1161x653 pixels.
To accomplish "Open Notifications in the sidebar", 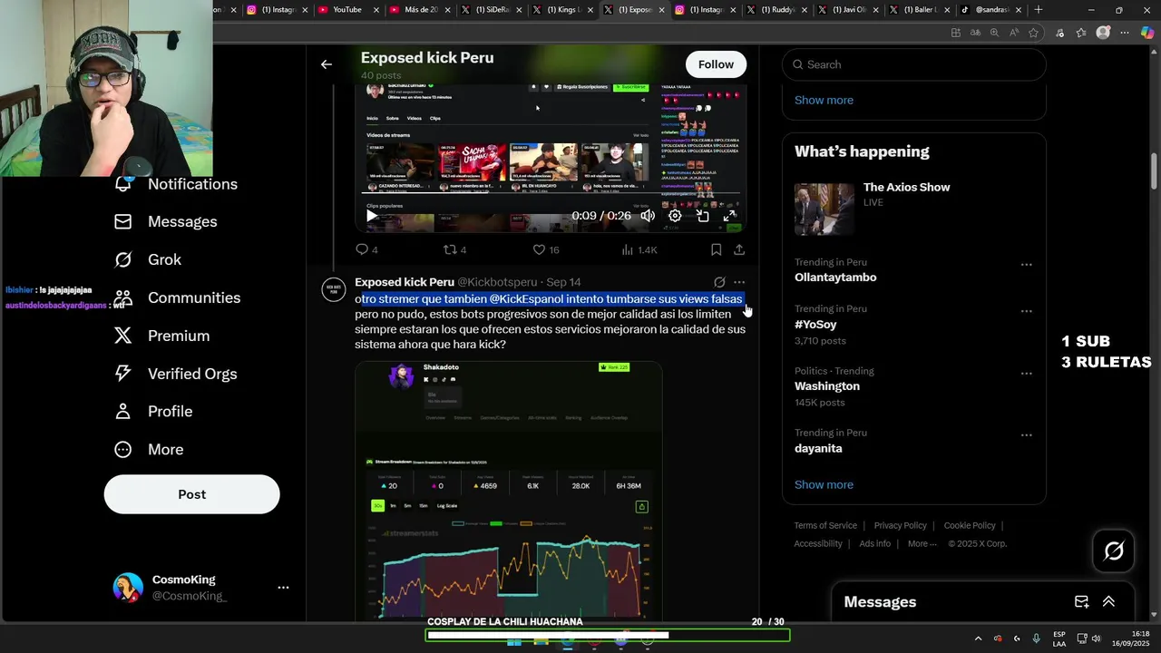I will coord(175,184).
